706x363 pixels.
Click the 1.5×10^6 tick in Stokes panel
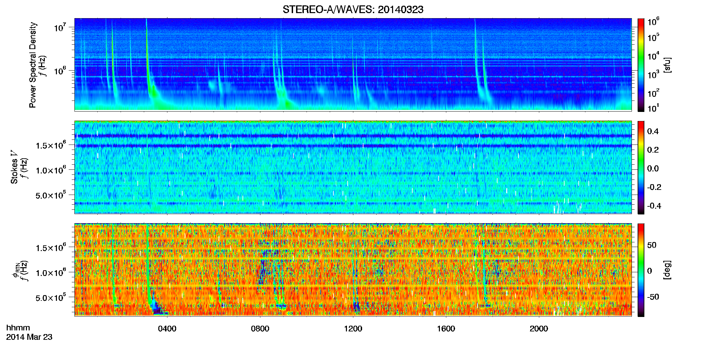(51, 145)
